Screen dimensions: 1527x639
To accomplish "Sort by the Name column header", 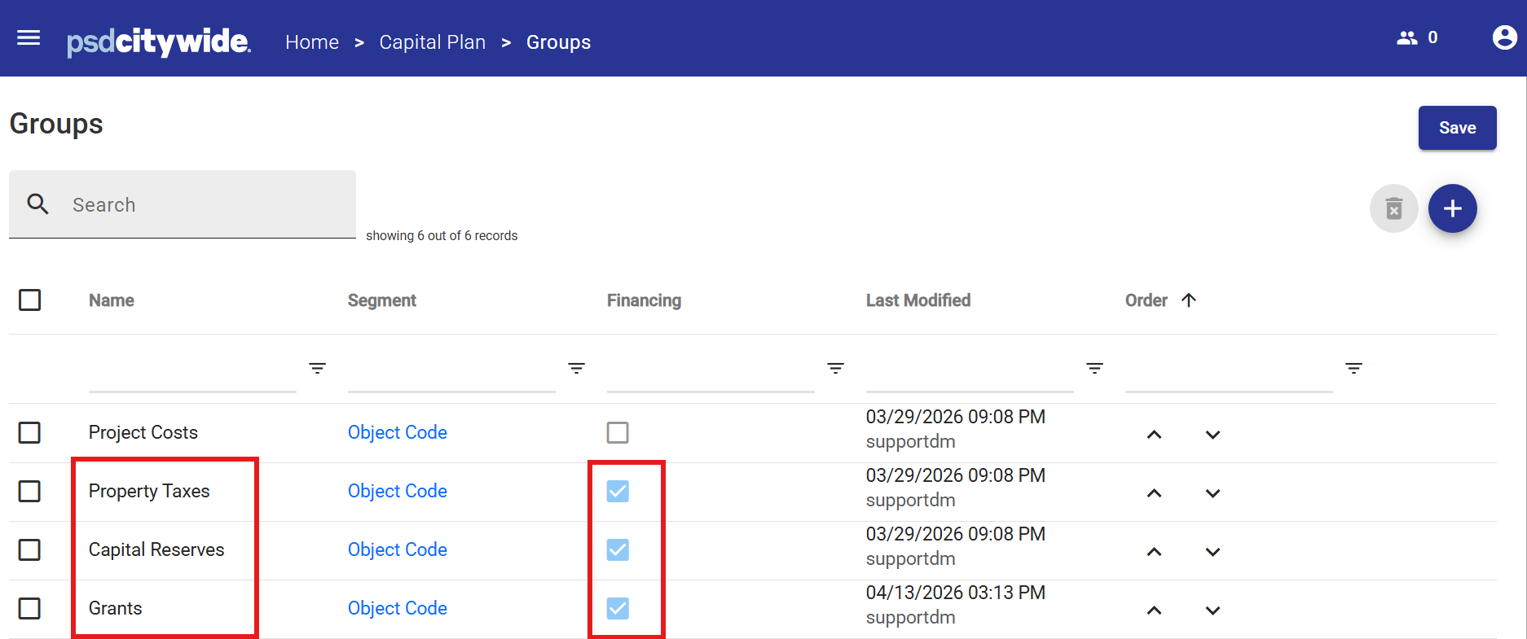I will 112,300.
